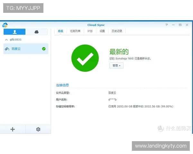Minimize the Cloud Sync window
Viewport: 193px width, 154px height.
point(173,25)
